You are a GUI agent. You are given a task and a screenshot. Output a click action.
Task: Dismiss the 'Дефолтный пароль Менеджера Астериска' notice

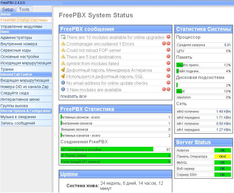point(168,70)
